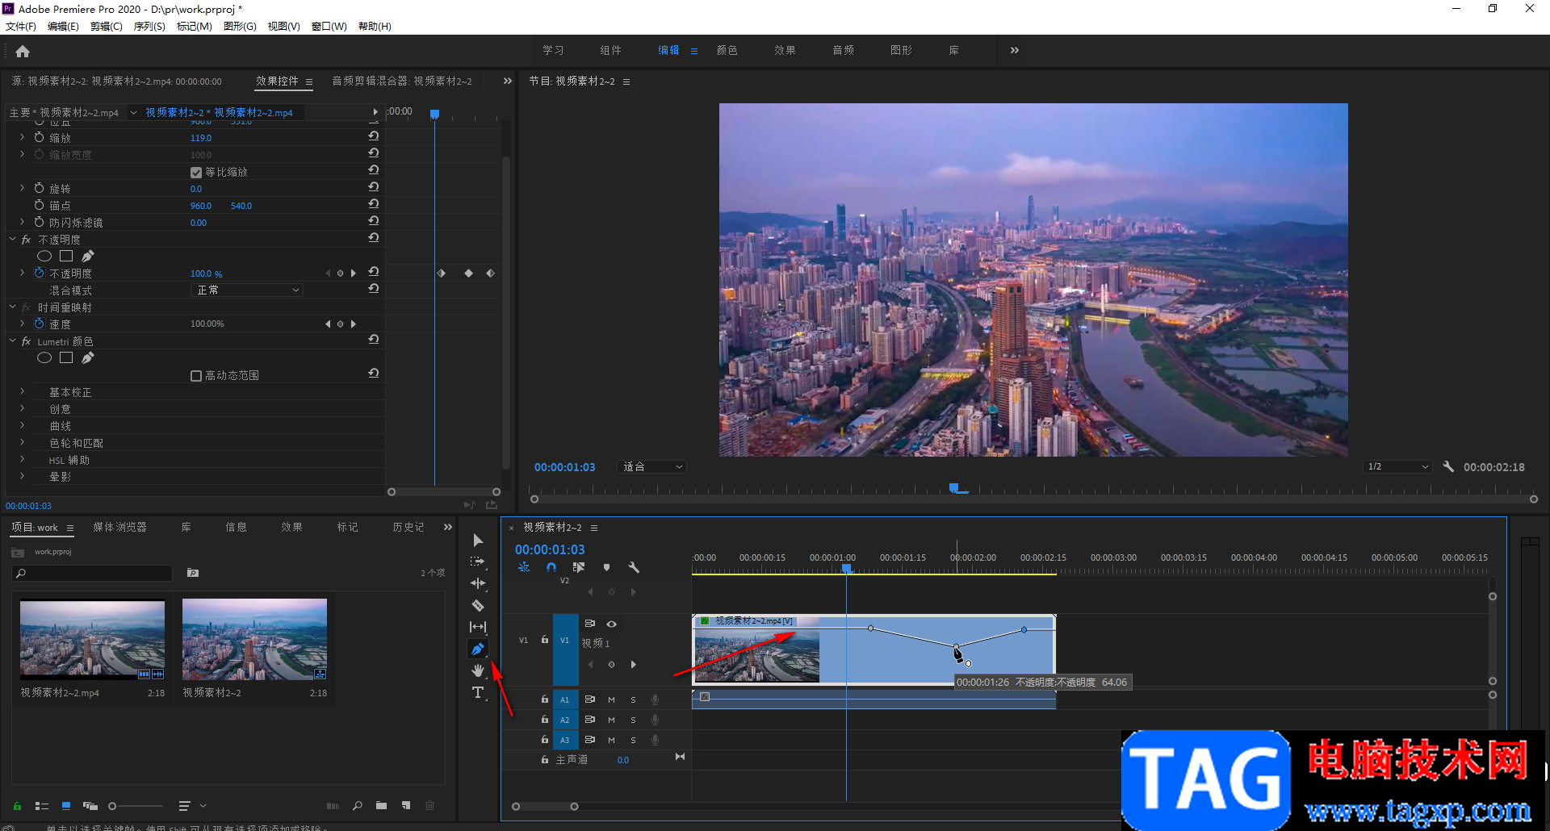Open the timeline wrench settings
The height and width of the screenshot is (831, 1550).
pyautogui.click(x=634, y=567)
